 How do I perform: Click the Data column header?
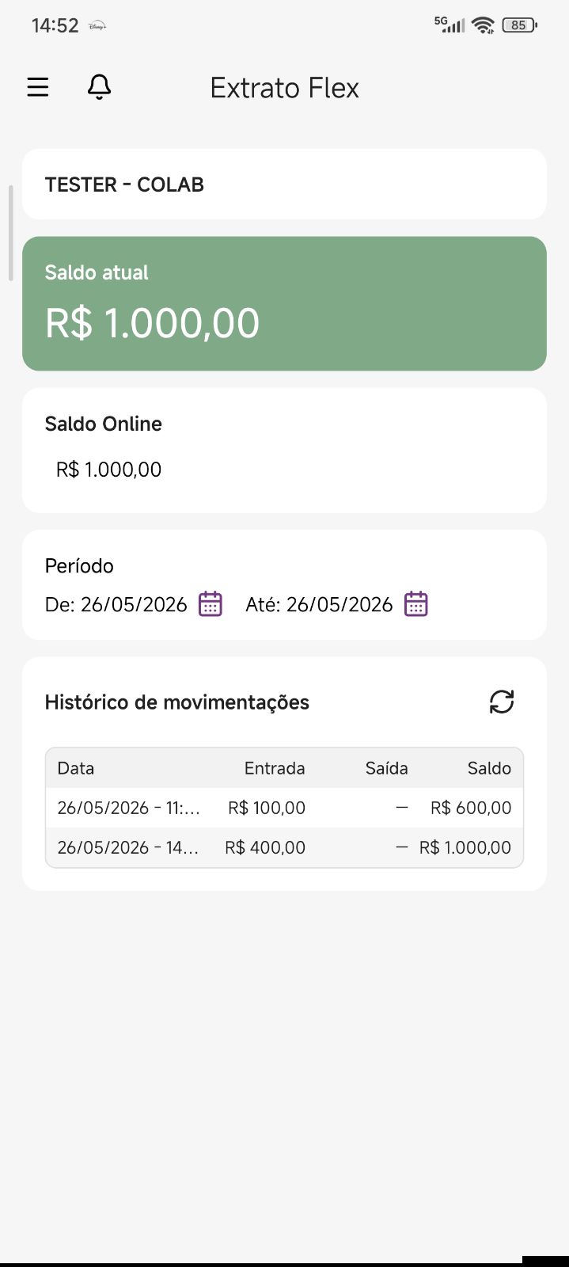[x=76, y=768]
